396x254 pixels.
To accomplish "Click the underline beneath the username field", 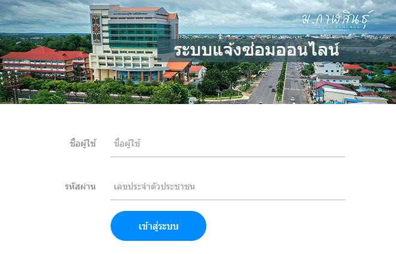I will [228, 157].
